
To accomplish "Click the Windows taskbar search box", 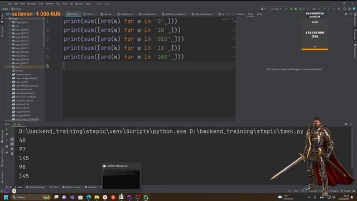I will click(31, 197).
